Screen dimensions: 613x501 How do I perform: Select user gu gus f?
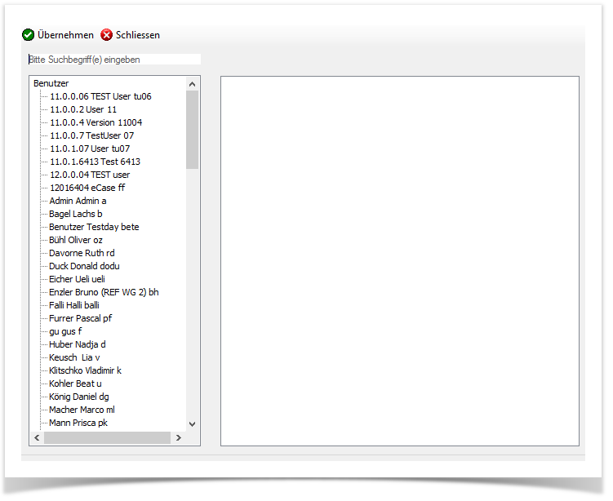(x=65, y=331)
